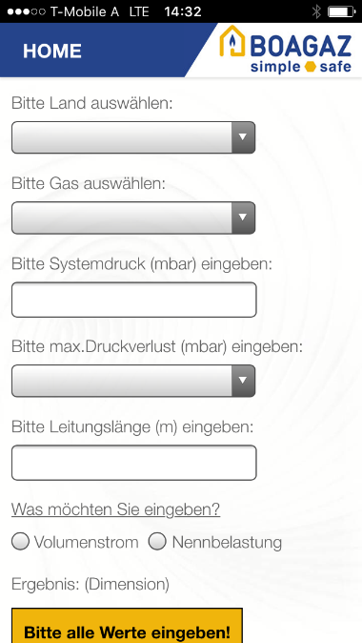Click the arrow on the max.Druckverlust dropdown
Image resolution: width=362 pixels, height=643 pixels.
[x=243, y=381]
